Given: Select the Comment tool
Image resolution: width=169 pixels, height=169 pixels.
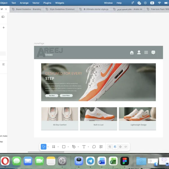Looking at the screenshot, I should point(94,147).
